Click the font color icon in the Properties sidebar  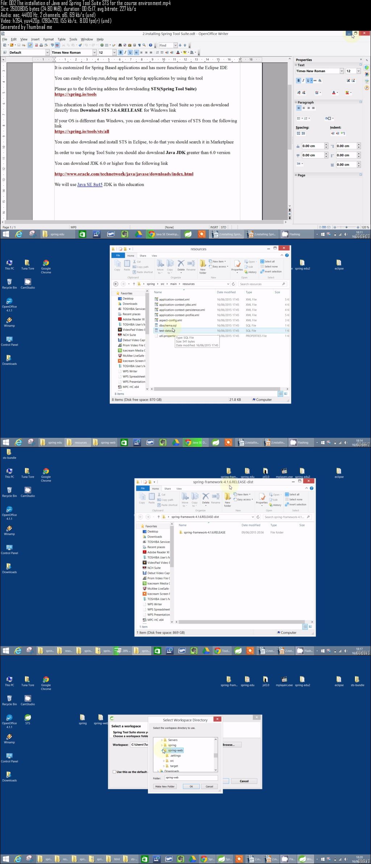coord(334,93)
